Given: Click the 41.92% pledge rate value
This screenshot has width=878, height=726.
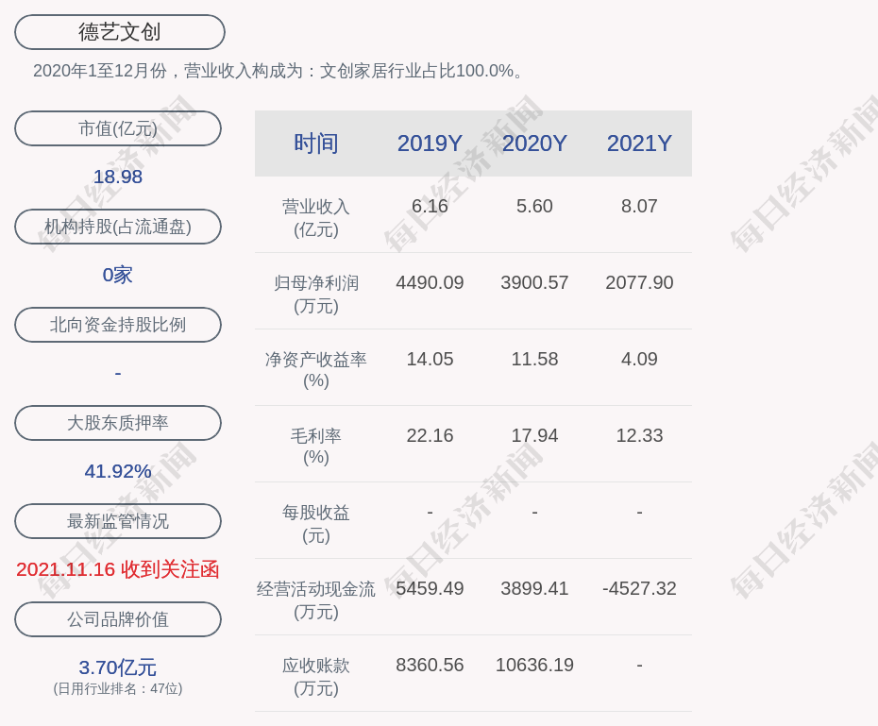Looking at the screenshot, I should [x=118, y=471].
